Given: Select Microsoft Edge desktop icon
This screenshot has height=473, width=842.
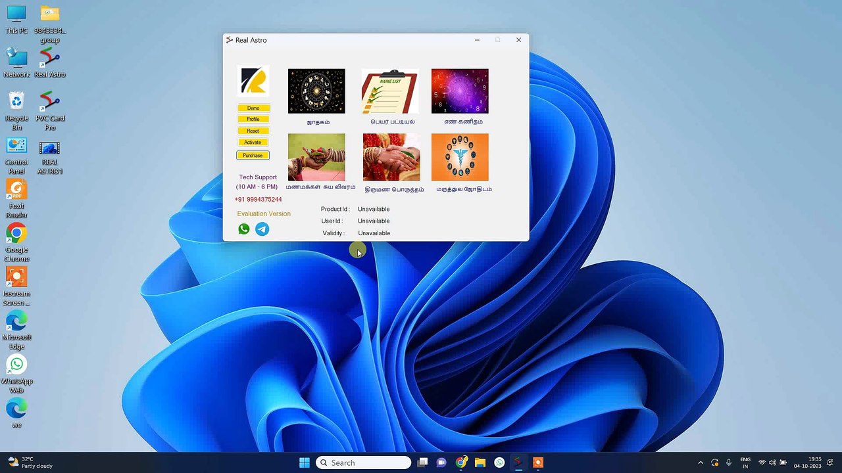Looking at the screenshot, I should [16, 331].
